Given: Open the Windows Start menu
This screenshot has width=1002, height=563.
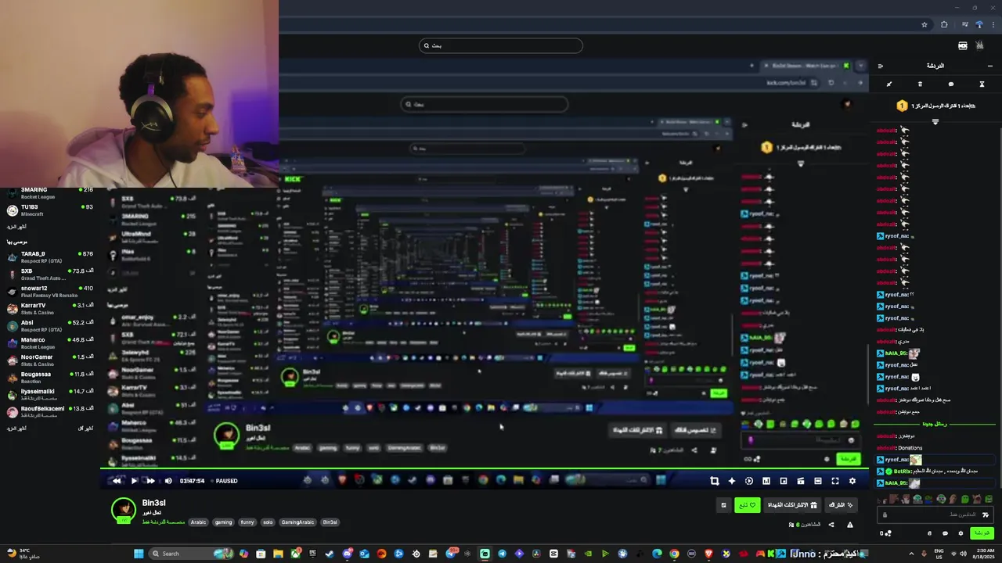Looking at the screenshot, I should pyautogui.click(x=139, y=554).
